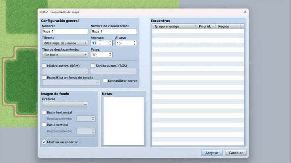The height and width of the screenshot is (163, 291).
Task: Open the Tileset dropdown
Action: 65,43
